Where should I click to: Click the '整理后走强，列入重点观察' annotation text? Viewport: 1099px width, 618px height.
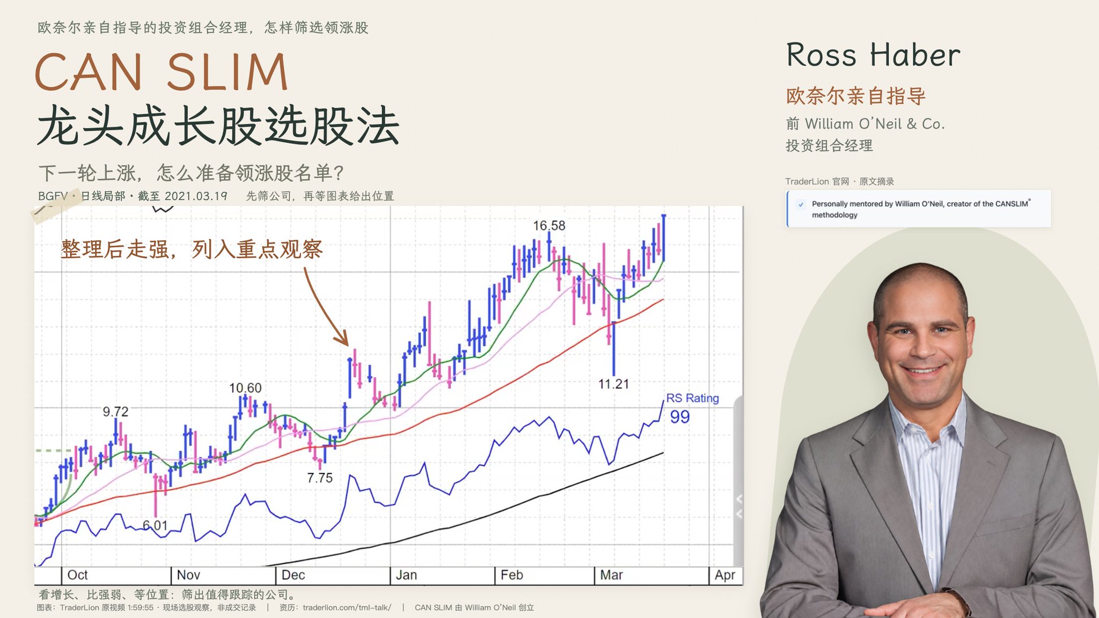(192, 249)
